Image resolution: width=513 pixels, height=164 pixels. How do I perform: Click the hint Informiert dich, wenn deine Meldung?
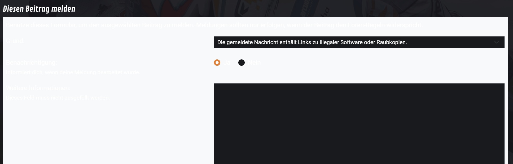point(73,72)
